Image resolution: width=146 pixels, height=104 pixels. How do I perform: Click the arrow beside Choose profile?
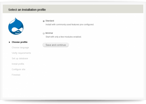click(x=9, y=42)
